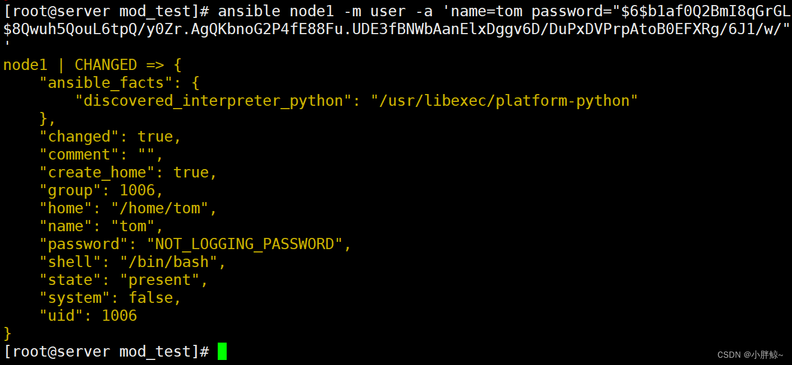Click the green terminal cursor block
792x365 pixels.
222,351
